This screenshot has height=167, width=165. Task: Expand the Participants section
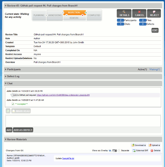6,69
